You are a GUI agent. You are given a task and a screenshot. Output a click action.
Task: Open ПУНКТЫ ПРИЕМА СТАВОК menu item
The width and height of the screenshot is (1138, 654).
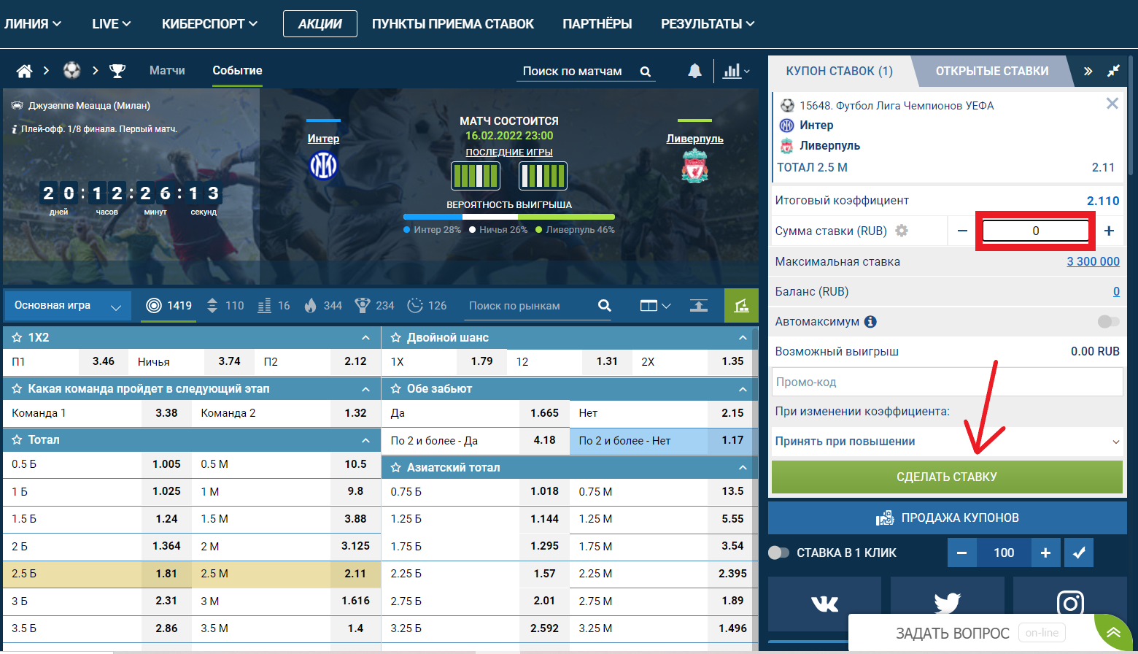point(453,24)
